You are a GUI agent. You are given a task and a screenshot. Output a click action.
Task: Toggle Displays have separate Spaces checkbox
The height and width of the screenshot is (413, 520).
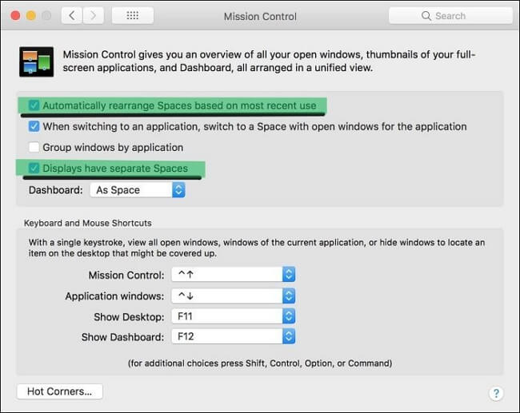point(34,169)
